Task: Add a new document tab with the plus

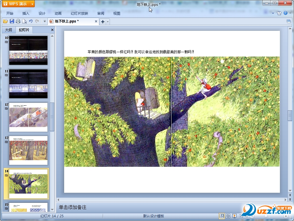Action: point(103,22)
